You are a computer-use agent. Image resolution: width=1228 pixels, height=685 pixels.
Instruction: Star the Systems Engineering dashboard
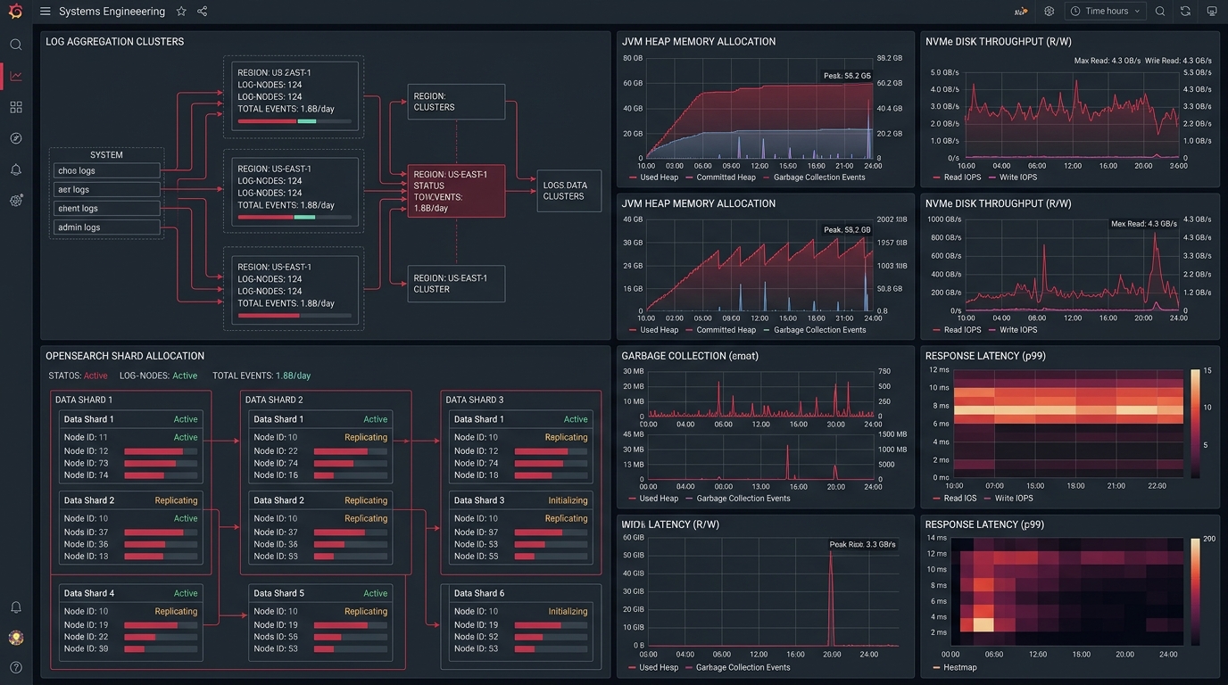click(x=181, y=12)
